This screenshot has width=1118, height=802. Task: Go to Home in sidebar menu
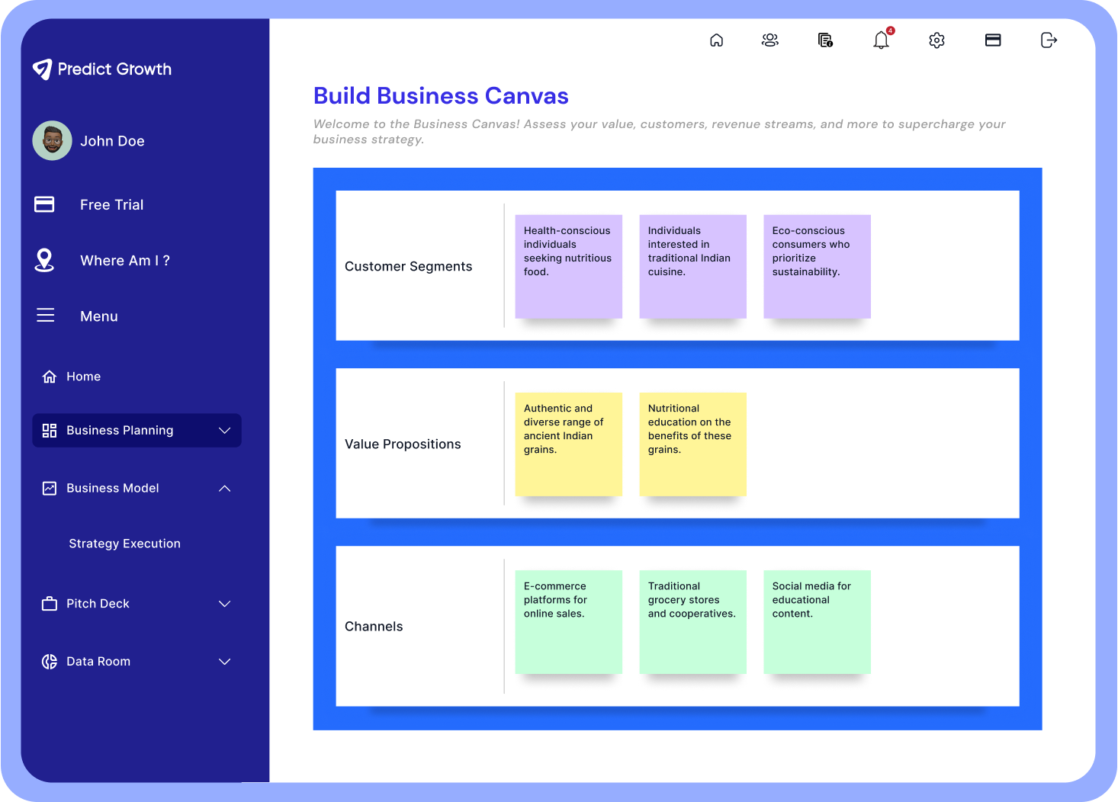(83, 377)
